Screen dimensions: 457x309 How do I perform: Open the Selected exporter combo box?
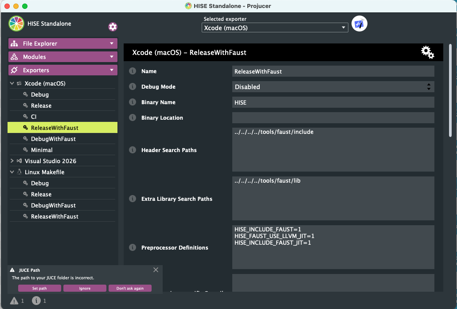[x=275, y=27]
